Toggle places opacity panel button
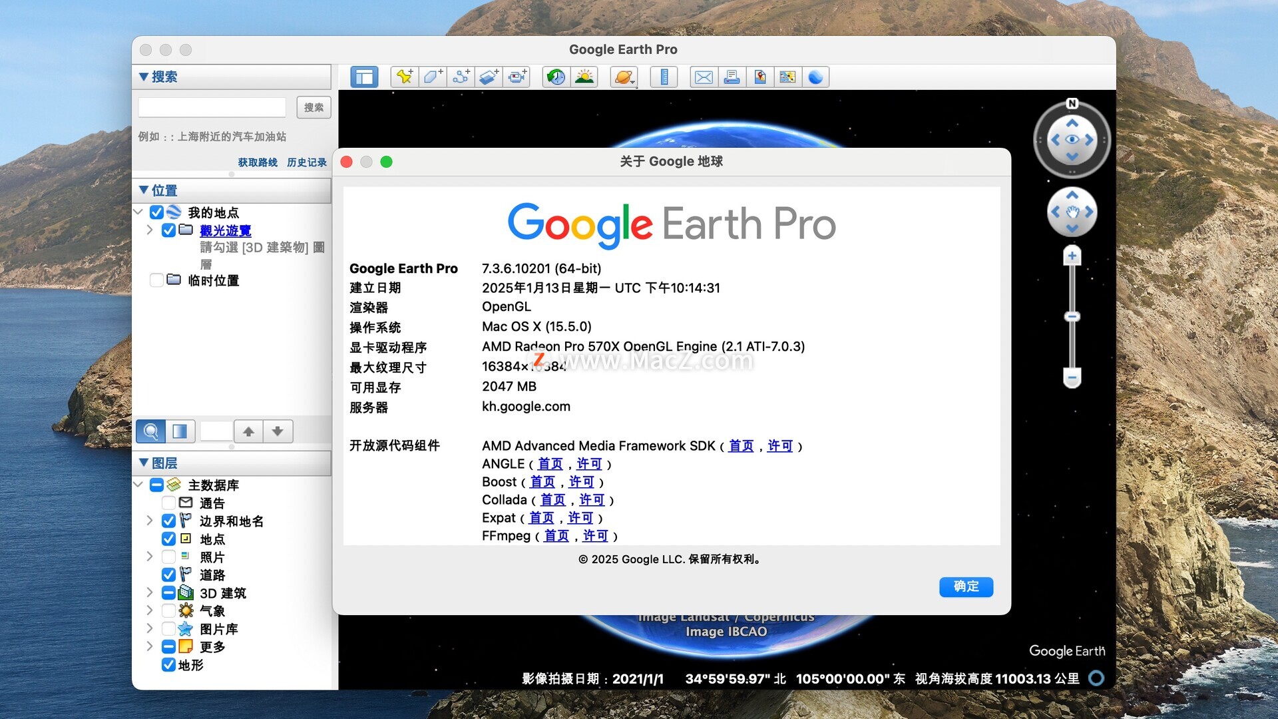 pos(180,431)
